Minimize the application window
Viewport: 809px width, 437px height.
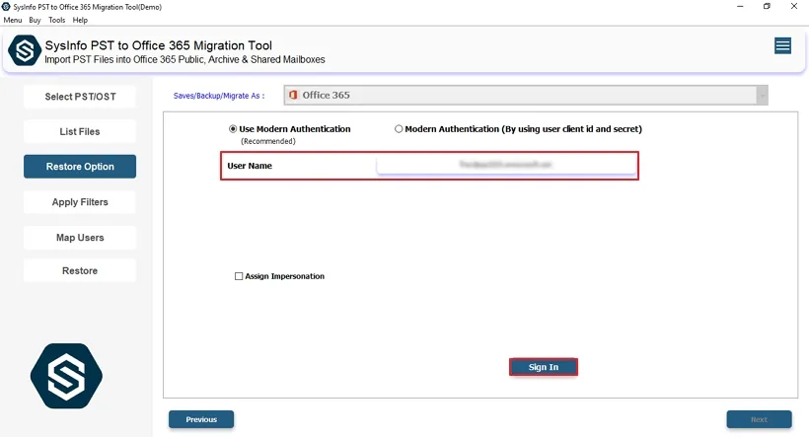coord(740,6)
